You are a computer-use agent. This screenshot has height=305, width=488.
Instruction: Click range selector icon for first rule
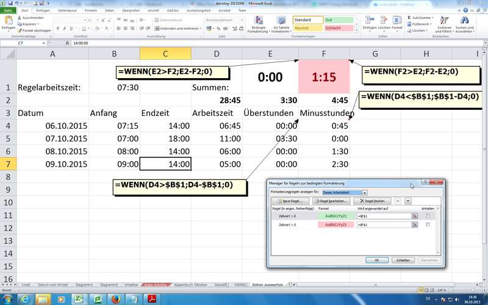point(415,216)
